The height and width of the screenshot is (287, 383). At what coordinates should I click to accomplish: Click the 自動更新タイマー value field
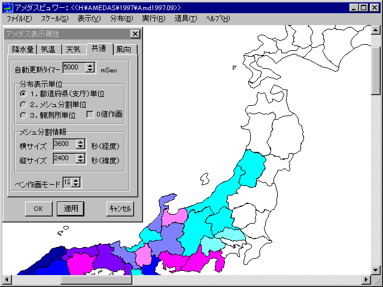[74, 68]
